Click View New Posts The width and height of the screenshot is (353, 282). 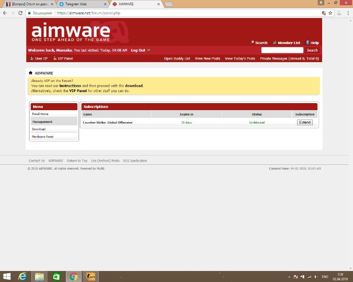click(207, 59)
